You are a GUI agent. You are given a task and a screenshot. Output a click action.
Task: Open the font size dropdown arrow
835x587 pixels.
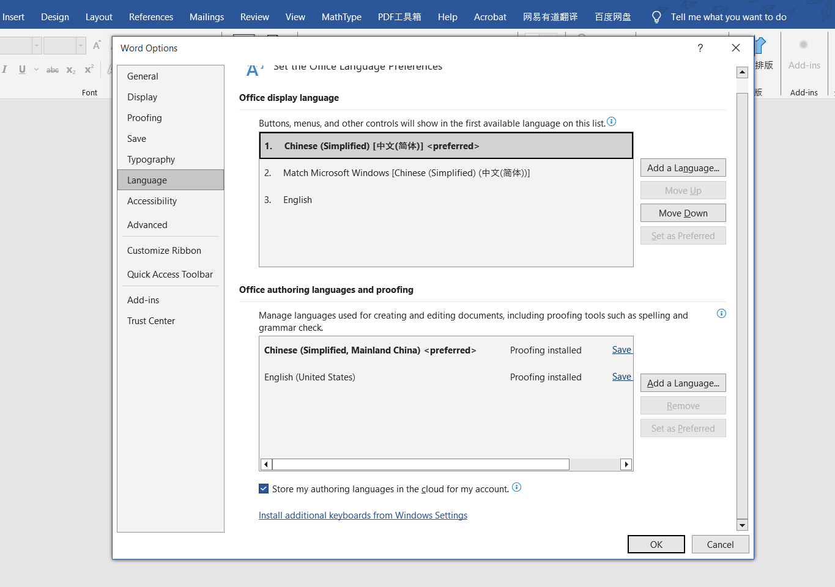coord(81,45)
